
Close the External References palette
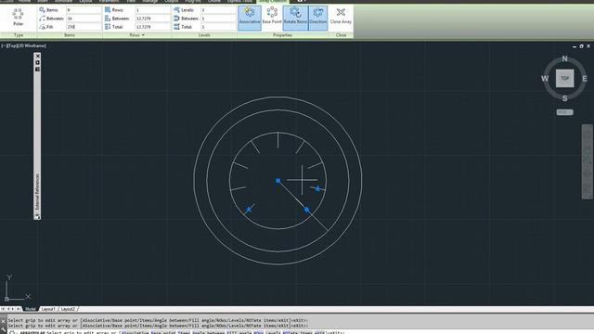pyautogui.click(x=37, y=56)
